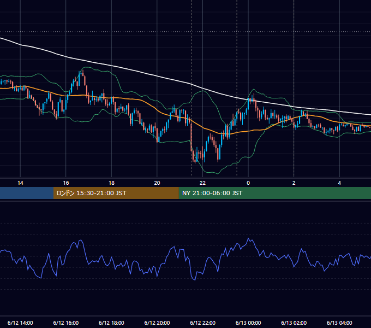Click hour label 20 on price chart axis
371x328 pixels.
(x=157, y=183)
